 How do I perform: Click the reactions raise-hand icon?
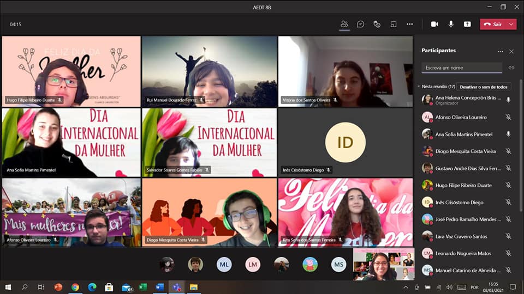pos(377,24)
